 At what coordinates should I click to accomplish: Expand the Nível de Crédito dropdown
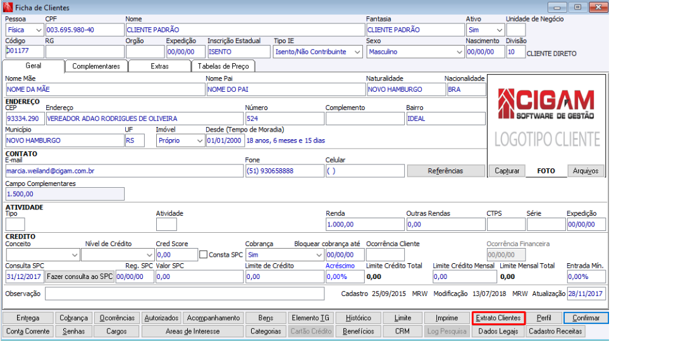click(149, 255)
